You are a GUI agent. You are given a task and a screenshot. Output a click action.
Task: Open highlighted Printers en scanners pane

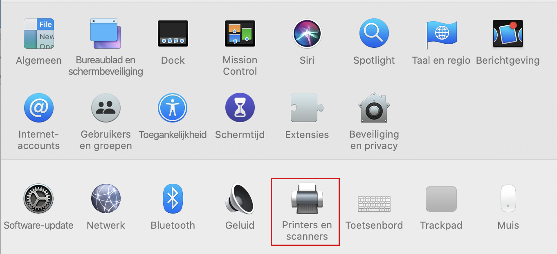tap(305, 212)
